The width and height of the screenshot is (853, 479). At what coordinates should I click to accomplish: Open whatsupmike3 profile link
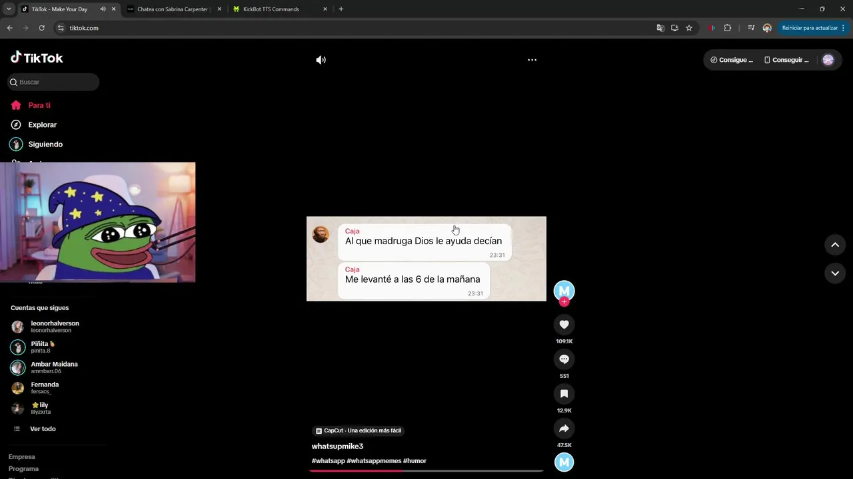click(337, 446)
